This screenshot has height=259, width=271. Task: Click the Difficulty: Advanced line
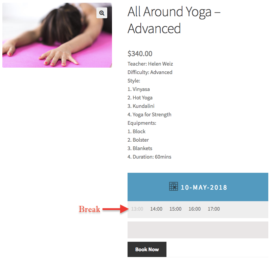150,72
